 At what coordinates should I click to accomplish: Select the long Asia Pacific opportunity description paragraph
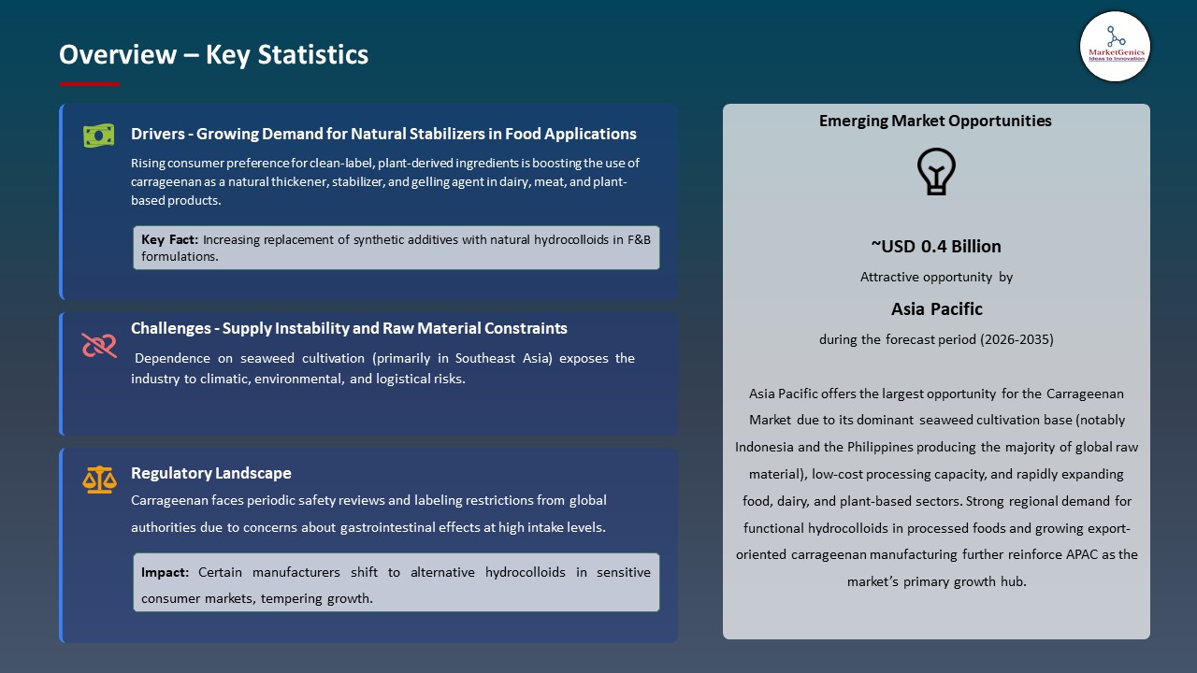pyautogui.click(x=936, y=487)
